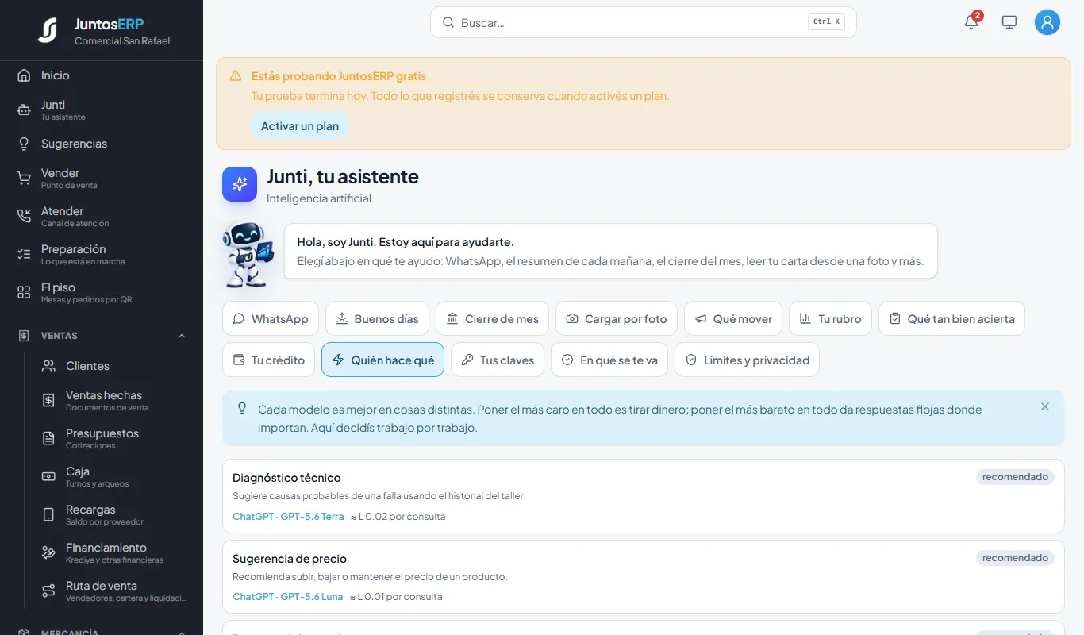Select the Límites y privacidad chip
Image resolution: width=1084 pixels, height=635 pixels.
point(747,360)
